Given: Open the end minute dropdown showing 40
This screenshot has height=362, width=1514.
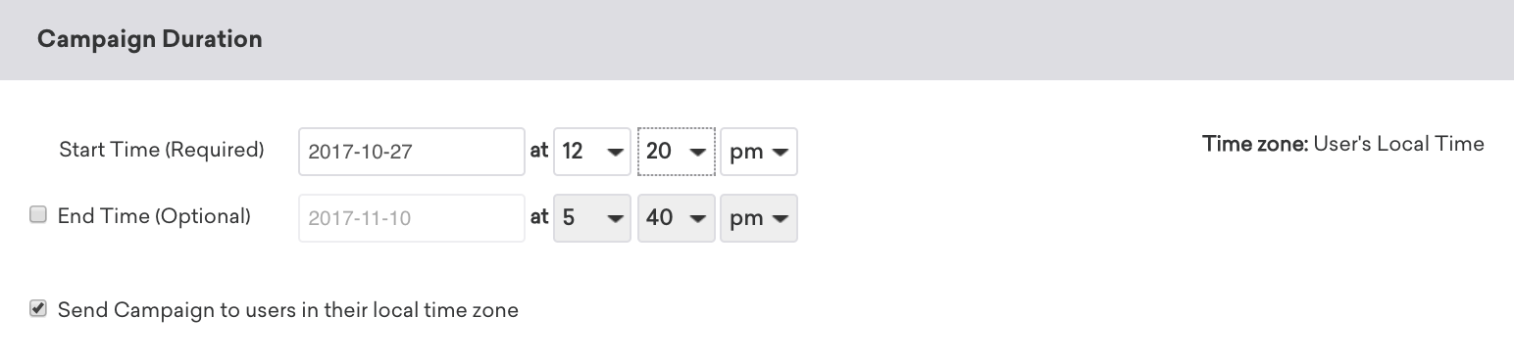Looking at the screenshot, I should click(677, 217).
